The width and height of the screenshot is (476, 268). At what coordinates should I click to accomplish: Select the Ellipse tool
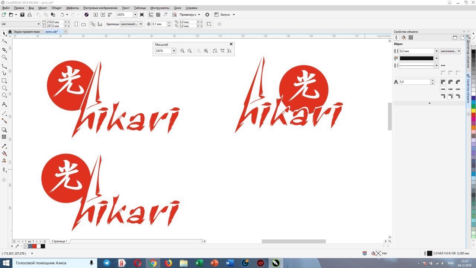pyautogui.click(x=4, y=88)
